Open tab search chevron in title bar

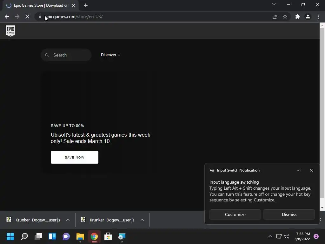tap(274, 4)
